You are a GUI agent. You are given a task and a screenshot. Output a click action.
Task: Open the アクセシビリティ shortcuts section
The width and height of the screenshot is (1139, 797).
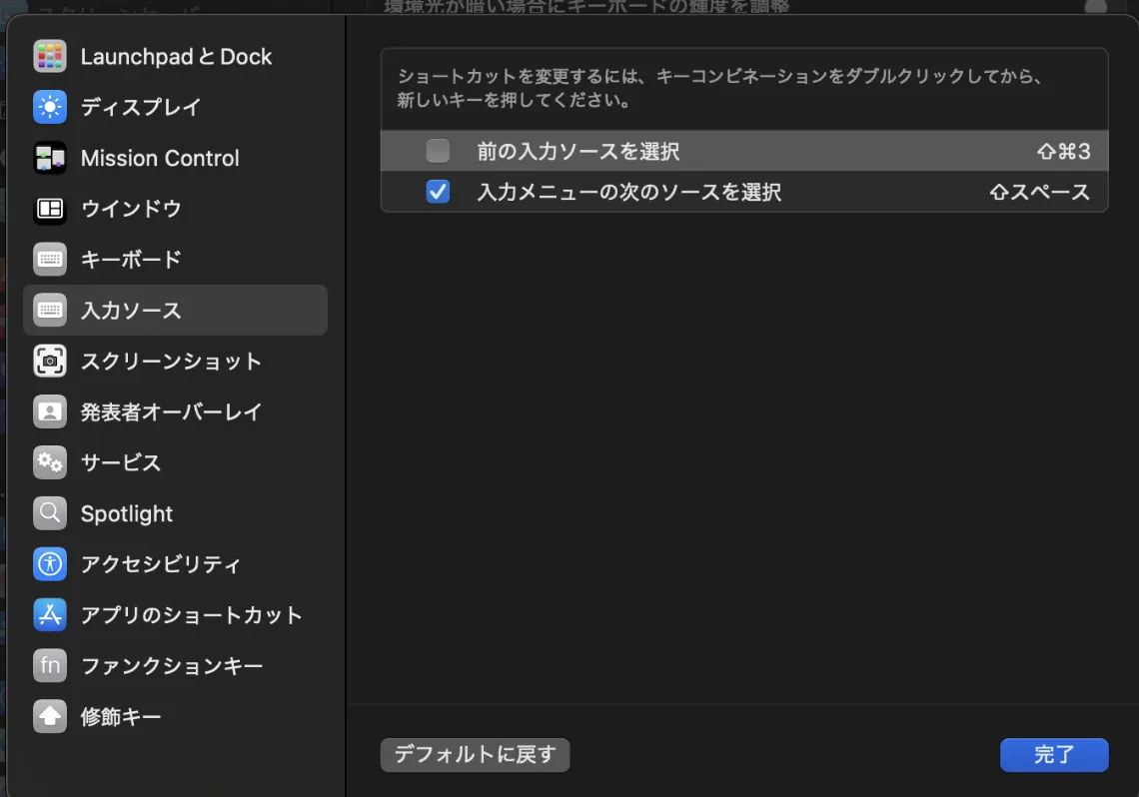[x=48, y=564]
